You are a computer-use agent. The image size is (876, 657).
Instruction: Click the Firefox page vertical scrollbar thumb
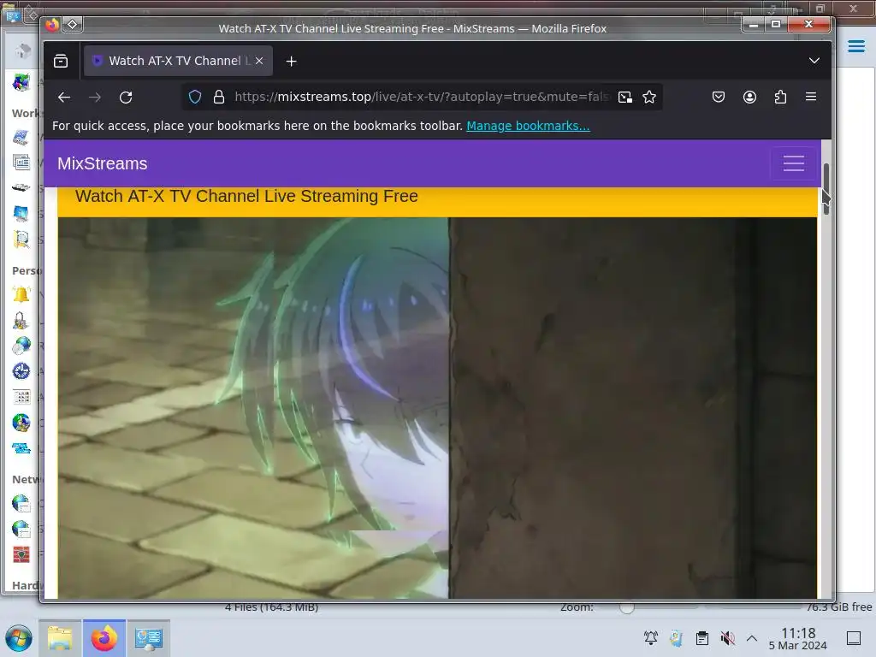[x=826, y=189]
